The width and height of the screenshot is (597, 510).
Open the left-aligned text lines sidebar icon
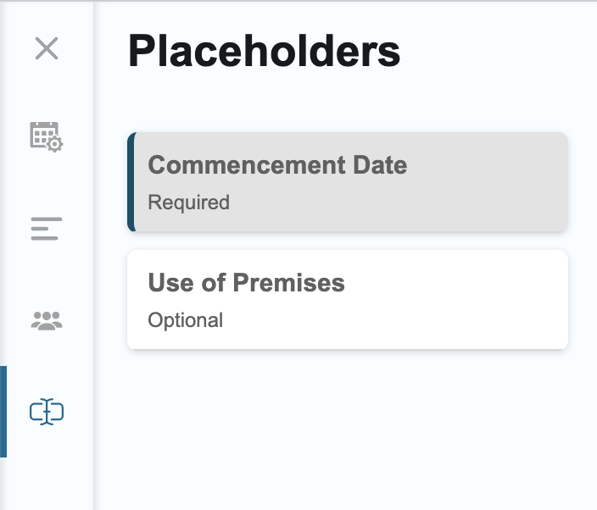click(x=47, y=229)
